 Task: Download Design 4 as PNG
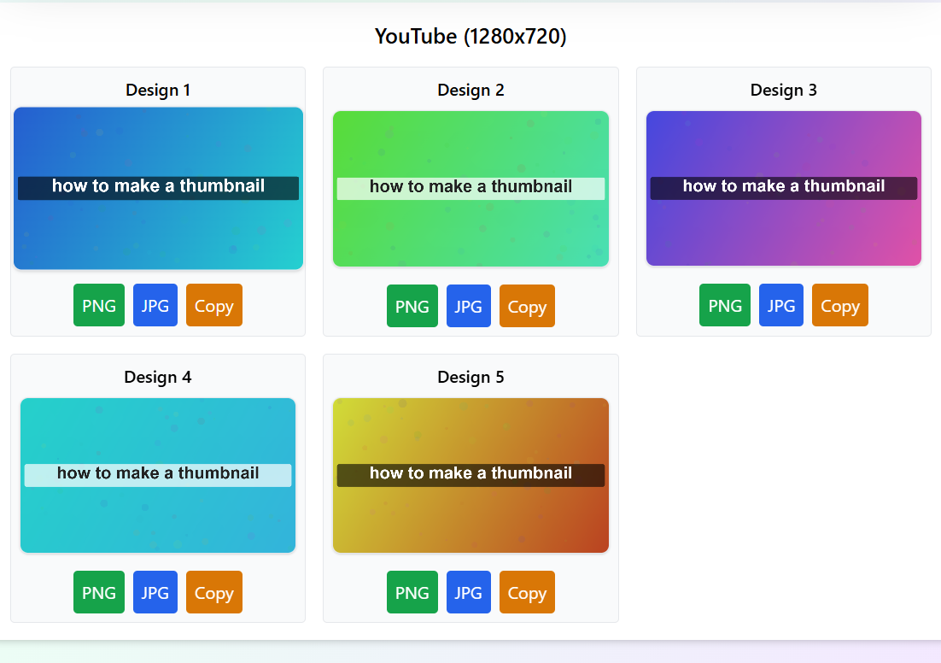99,592
